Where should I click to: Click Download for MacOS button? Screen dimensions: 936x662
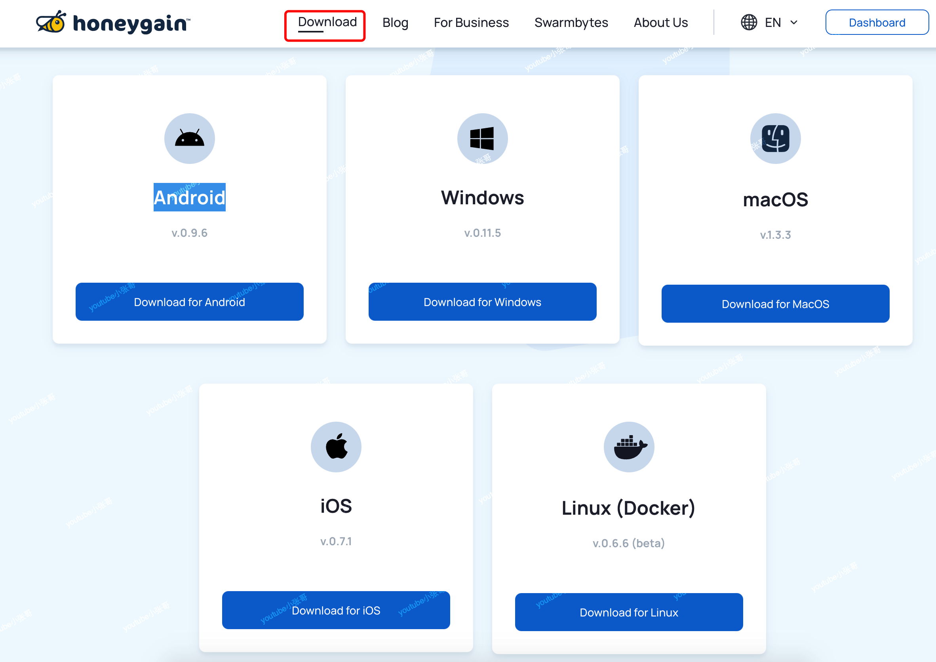click(x=775, y=304)
